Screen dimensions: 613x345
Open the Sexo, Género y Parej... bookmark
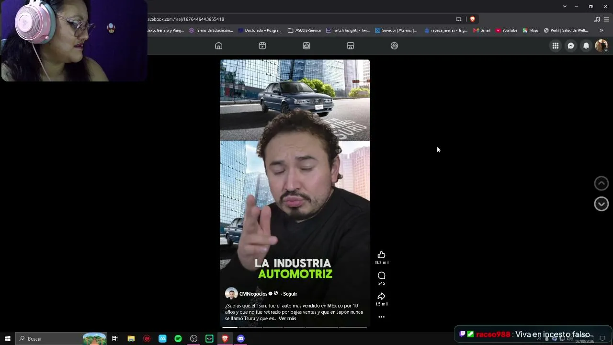(x=166, y=30)
